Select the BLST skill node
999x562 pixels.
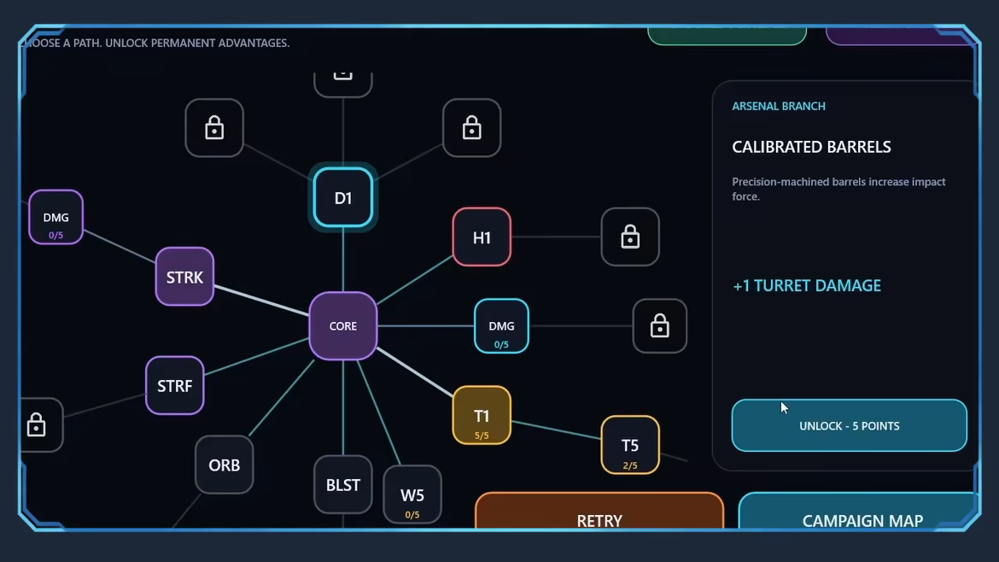[342, 484]
